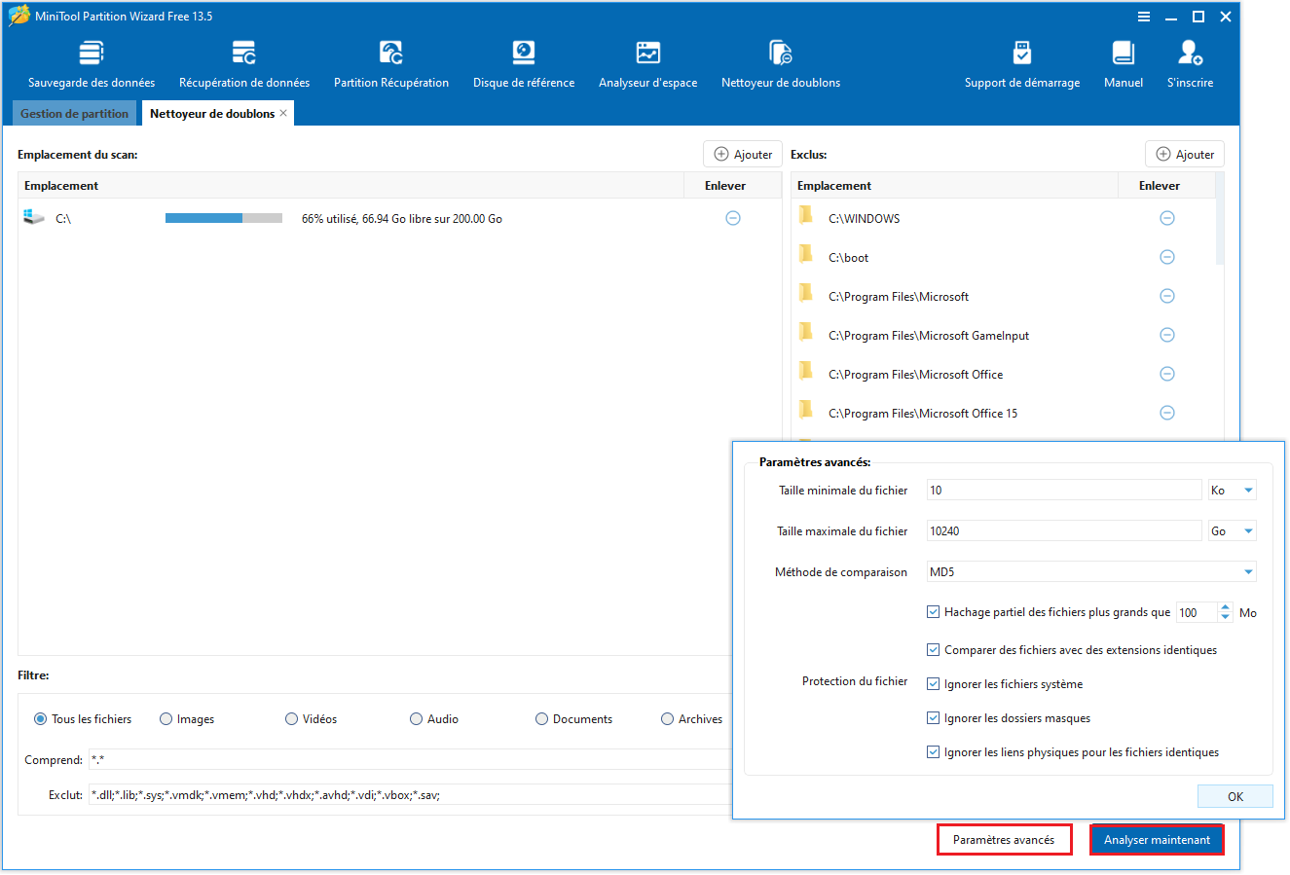Uncheck Comparer des fichiers avec des extensions identiques
Viewport: 1290px width, 875px height.
(x=933, y=649)
